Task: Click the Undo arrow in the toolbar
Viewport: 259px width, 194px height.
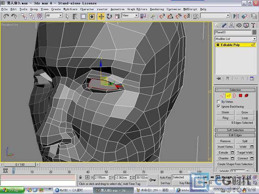Action: (x=6, y=16)
